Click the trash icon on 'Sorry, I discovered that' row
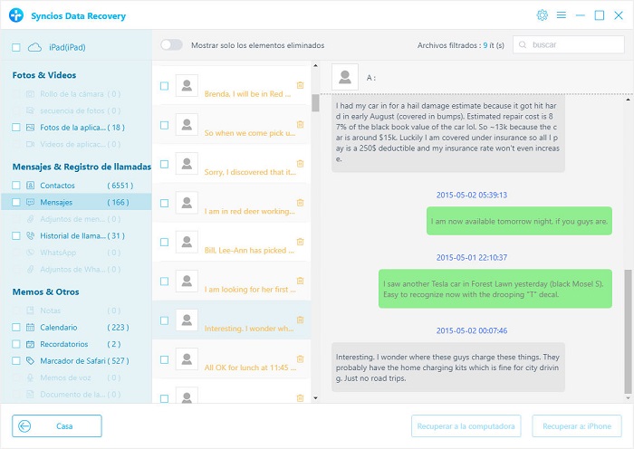The image size is (634, 449). [300, 163]
